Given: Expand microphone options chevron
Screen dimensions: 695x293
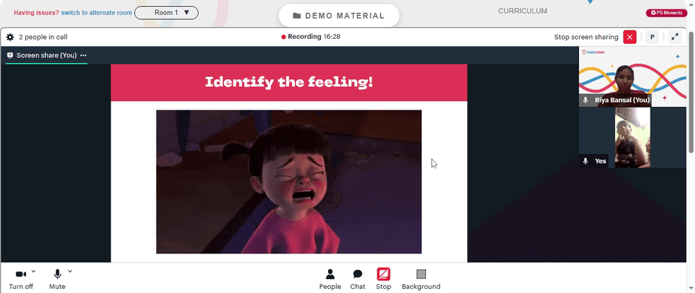Looking at the screenshot, I should 70,271.
